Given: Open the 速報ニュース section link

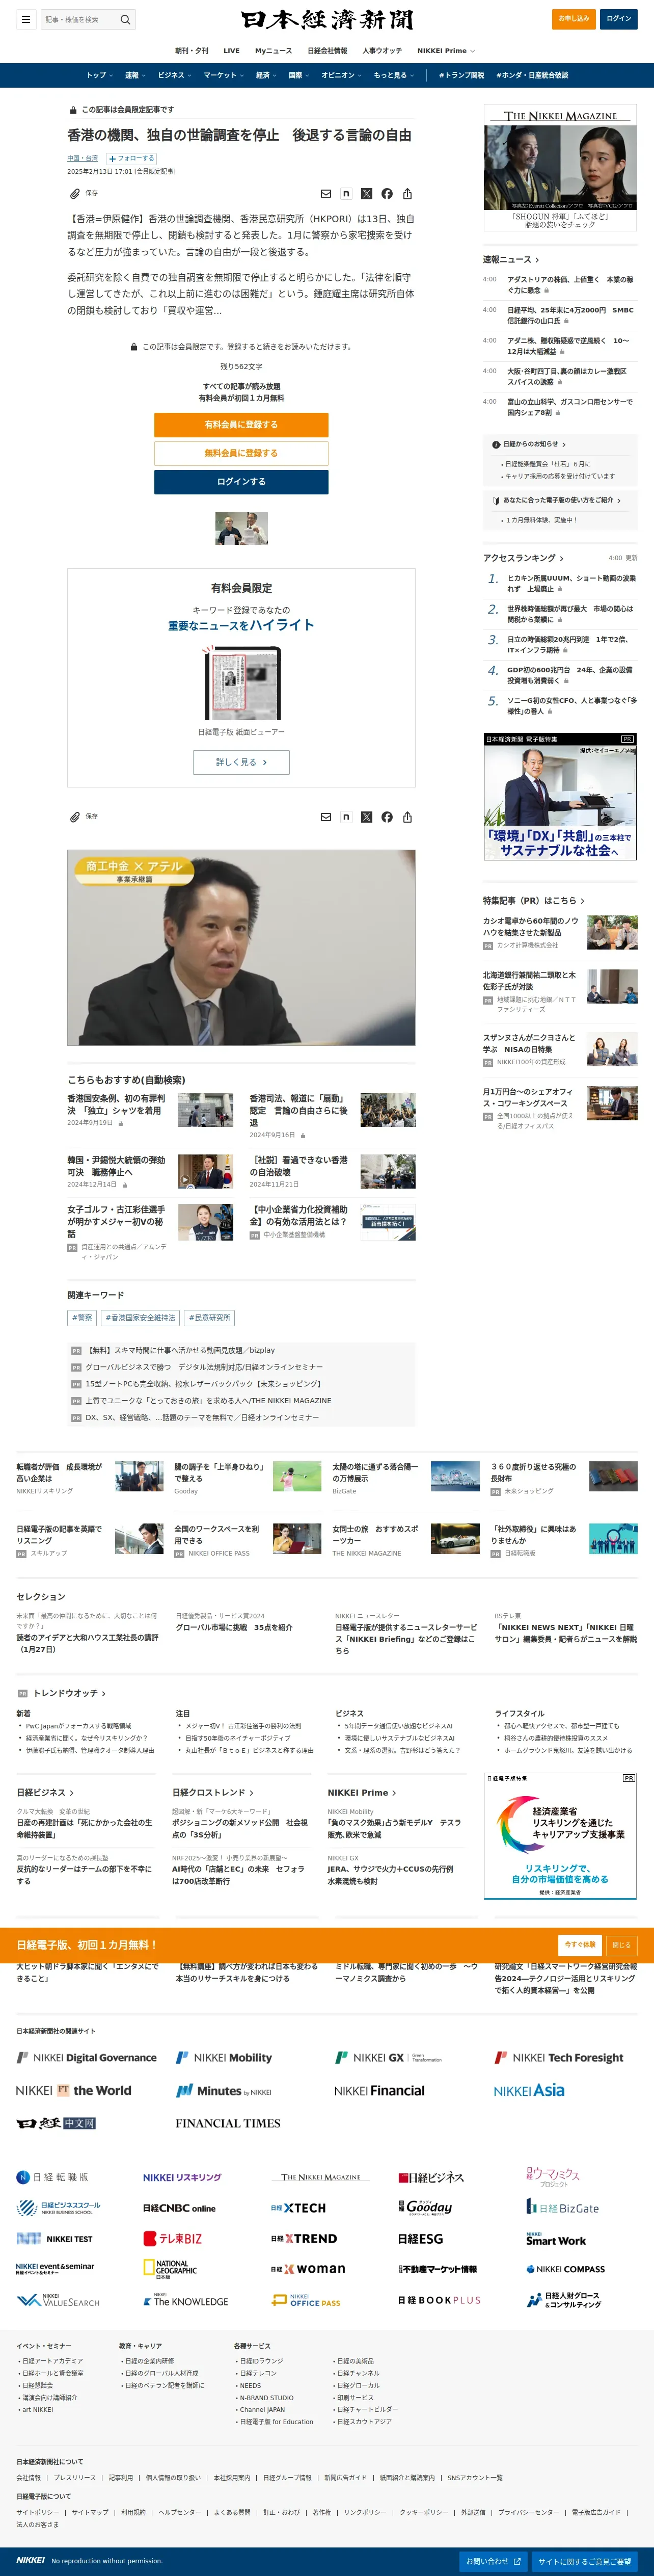Looking at the screenshot, I should click(x=511, y=259).
